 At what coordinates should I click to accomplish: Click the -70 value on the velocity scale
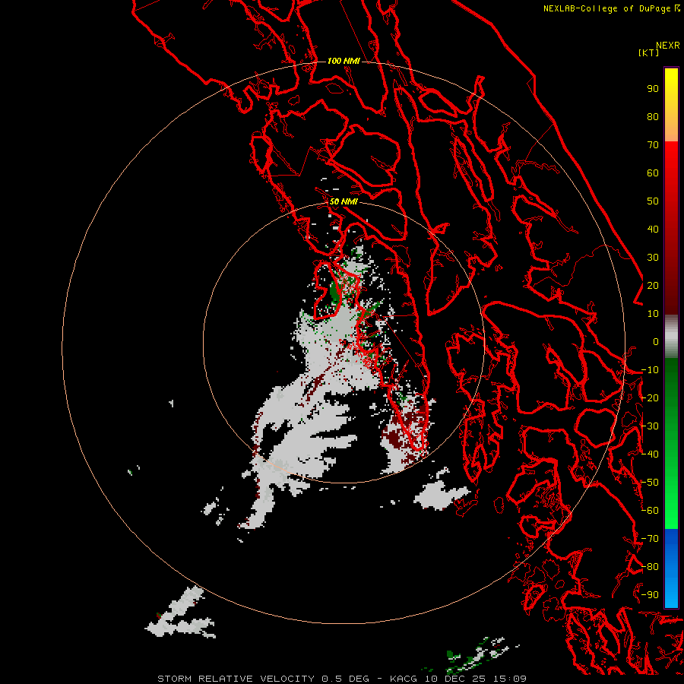coord(650,539)
